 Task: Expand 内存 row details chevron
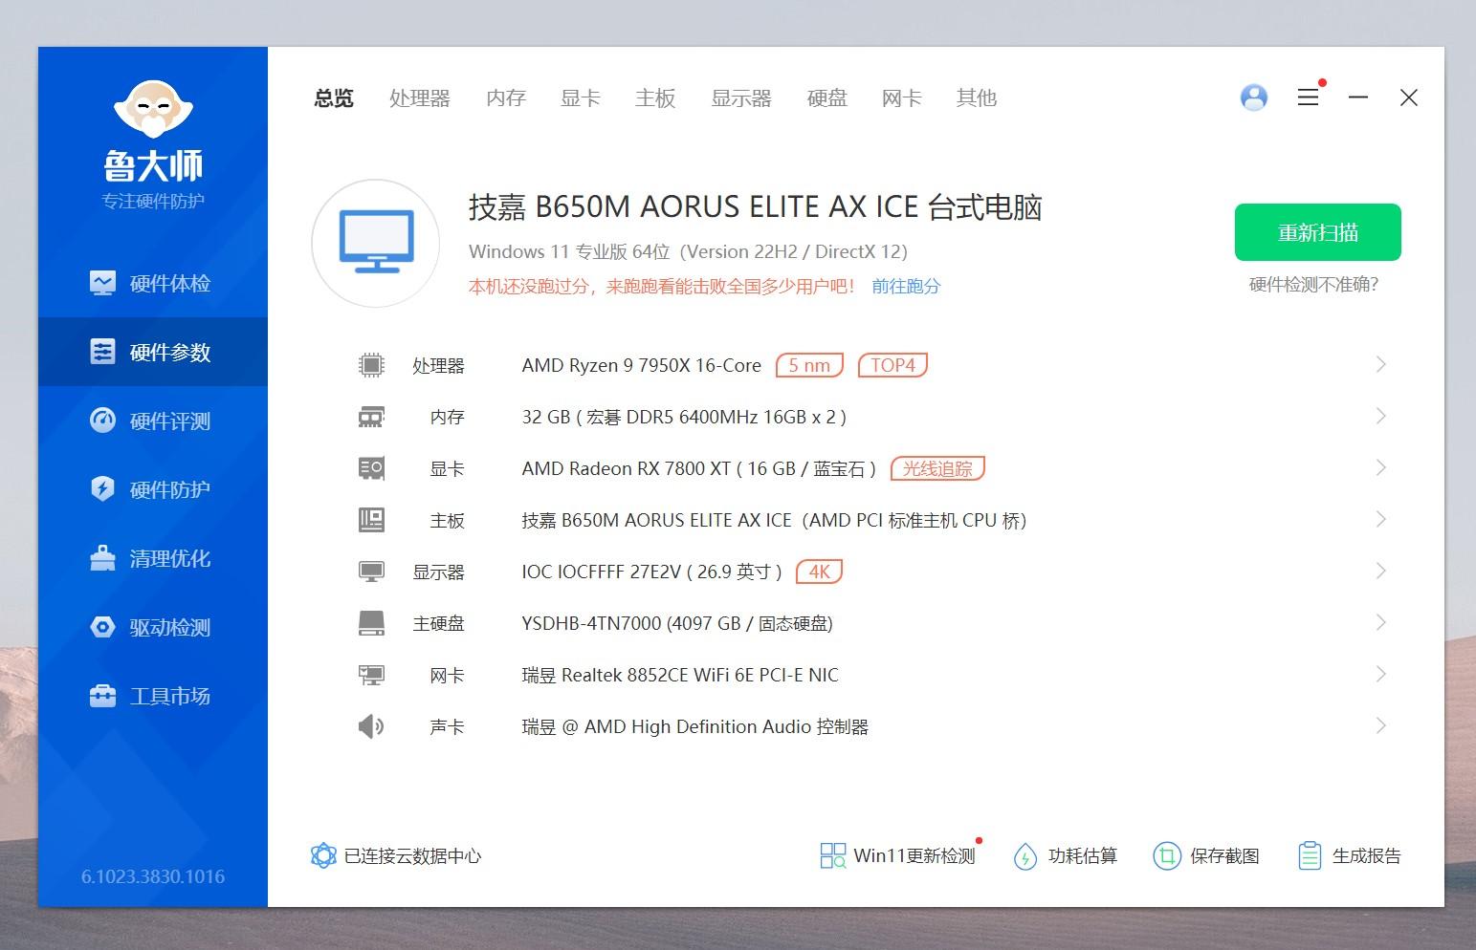click(1380, 416)
